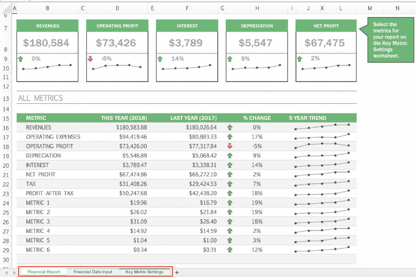The height and width of the screenshot is (277, 416).
Task: Select column F header
Action: 187,8
